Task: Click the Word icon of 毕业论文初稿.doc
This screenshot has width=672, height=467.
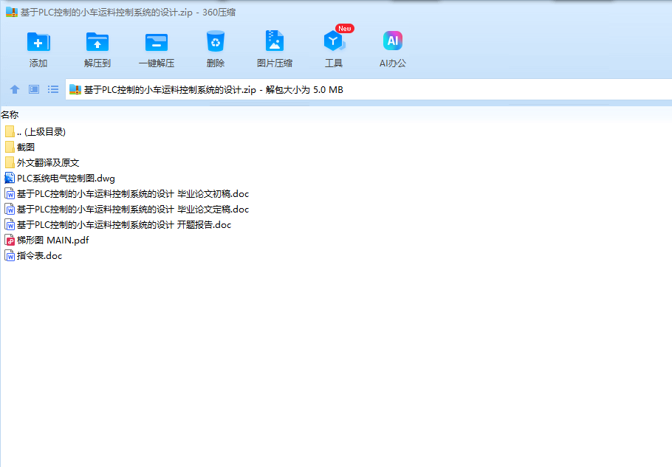Action: [x=10, y=194]
